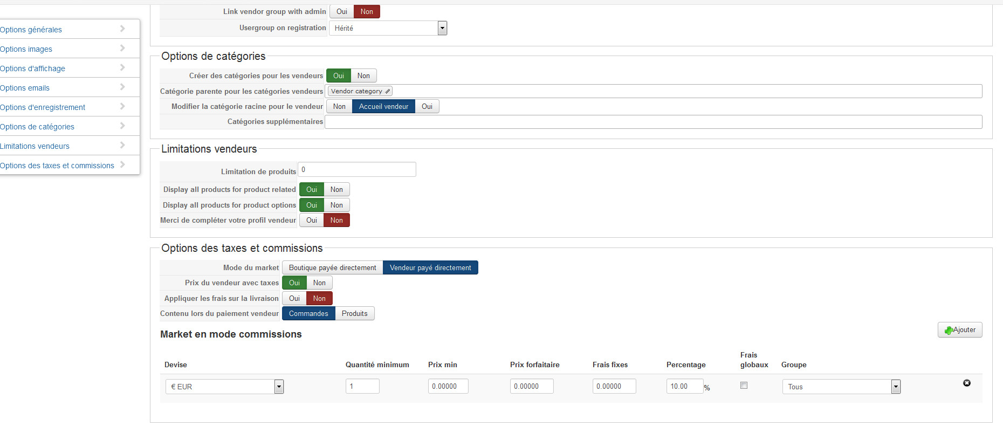Viewport: 1003px width, 440px height.
Task: Click the Prix forfaitaire field
Action: [532, 386]
